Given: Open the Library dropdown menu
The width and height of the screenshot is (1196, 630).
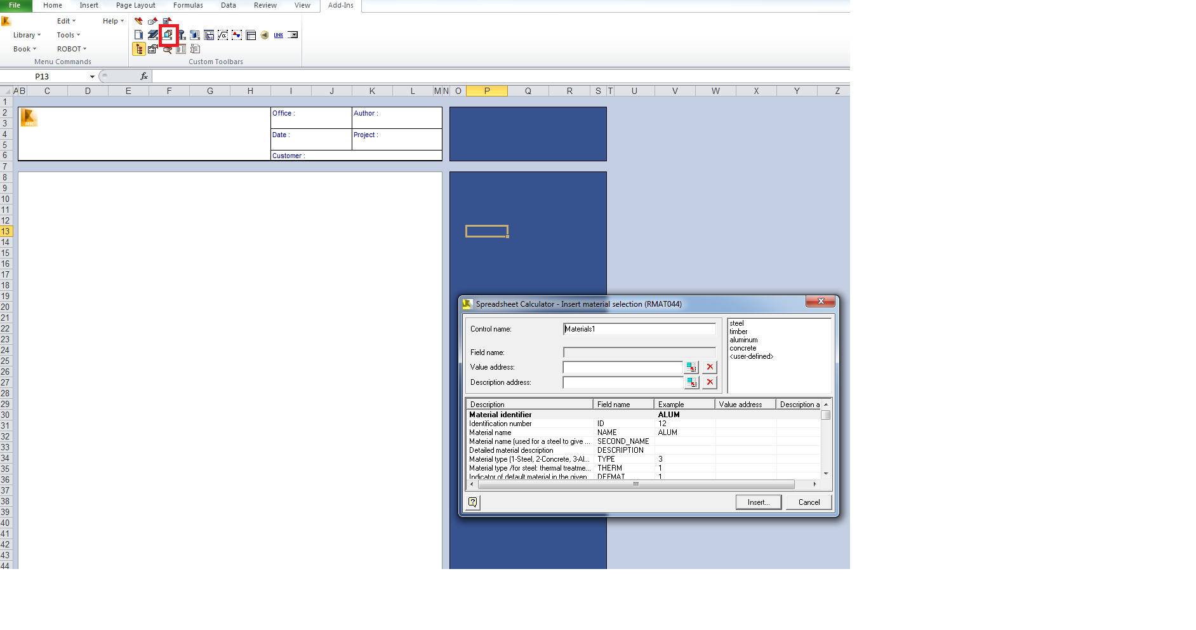Looking at the screenshot, I should click(x=27, y=35).
